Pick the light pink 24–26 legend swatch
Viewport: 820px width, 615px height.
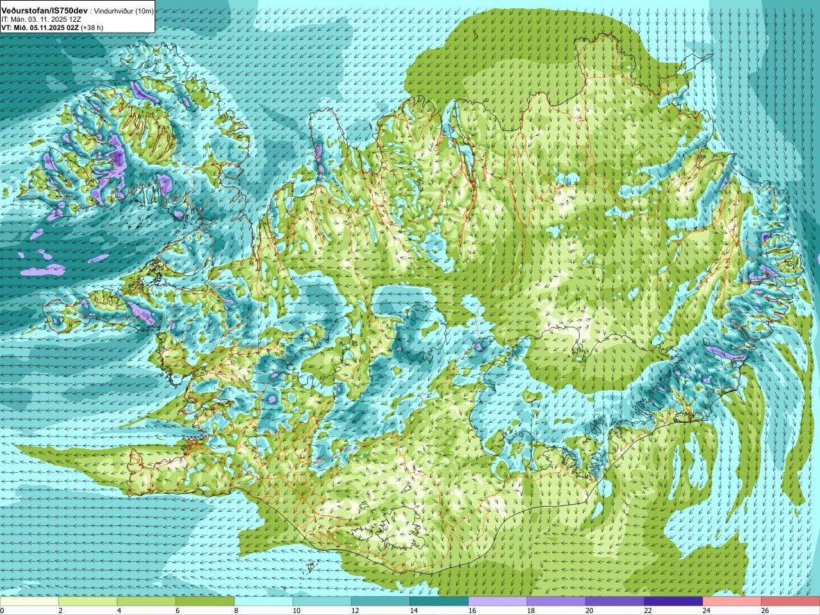[x=732, y=601]
